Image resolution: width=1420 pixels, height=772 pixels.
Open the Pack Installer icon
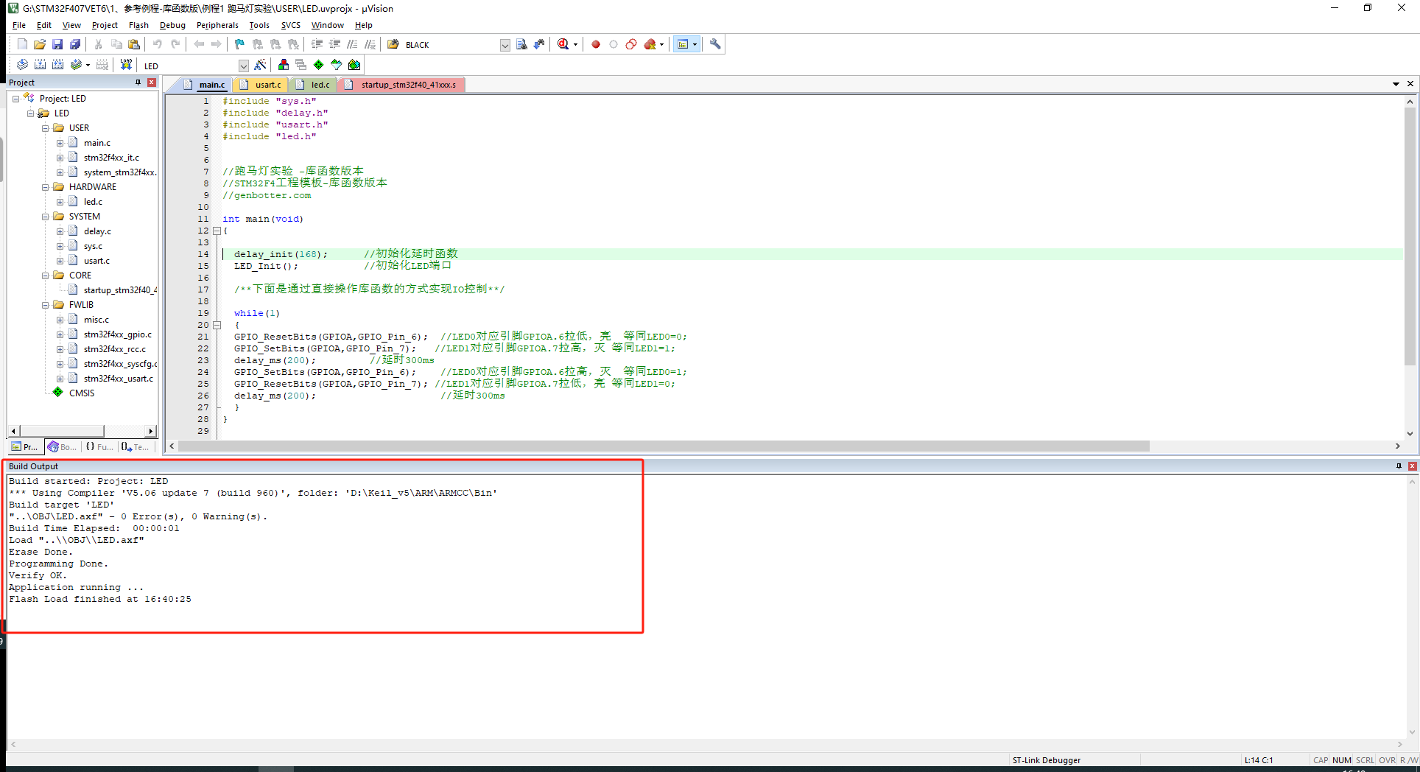coord(354,65)
